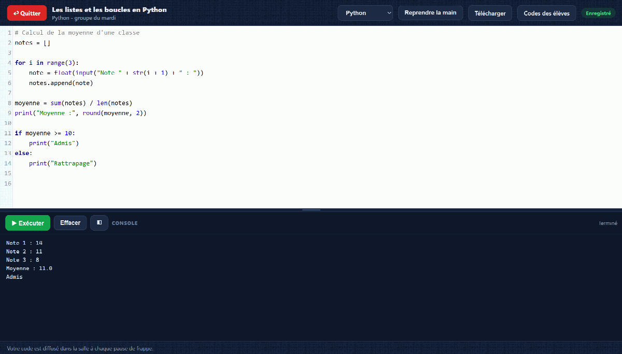Click line number 1 in gutter
This screenshot has width=622, height=354.
9,33
